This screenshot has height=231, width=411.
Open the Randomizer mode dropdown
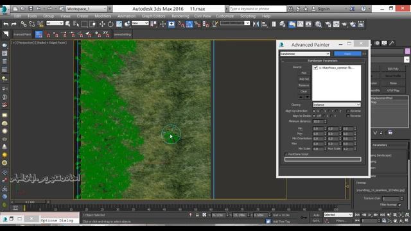click(x=305, y=54)
